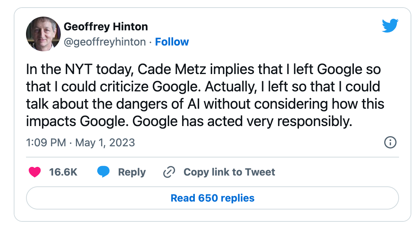Viewport: 420px width, 229px height.
Task: Click the Reply text label
Action: coord(132,172)
